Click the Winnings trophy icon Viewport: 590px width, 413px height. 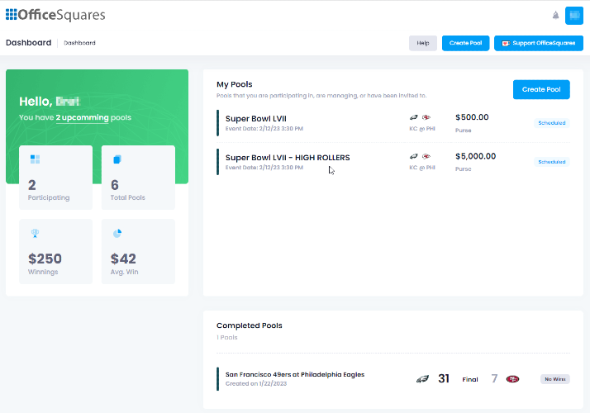click(x=35, y=233)
